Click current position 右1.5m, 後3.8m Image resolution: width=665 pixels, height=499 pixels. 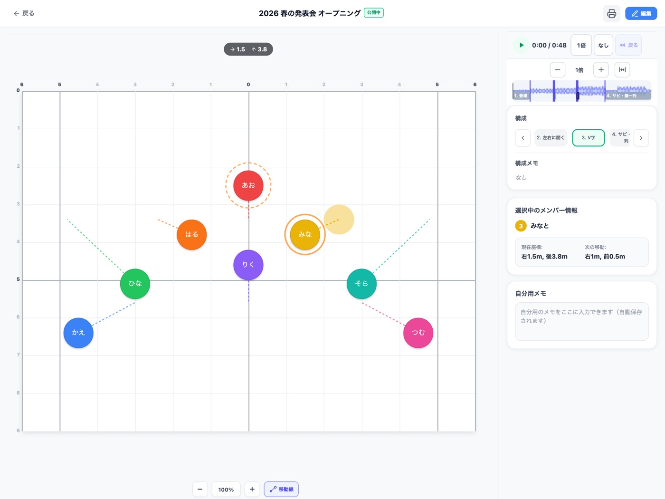click(544, 256)
